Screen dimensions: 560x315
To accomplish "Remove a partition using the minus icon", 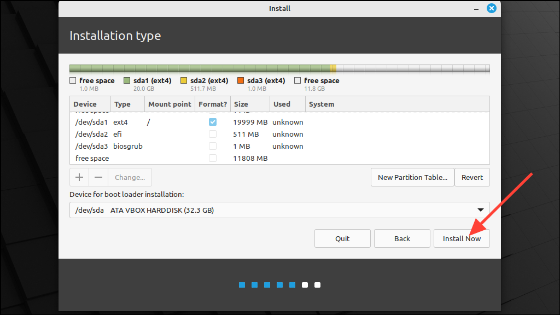I will pos(98,177).
